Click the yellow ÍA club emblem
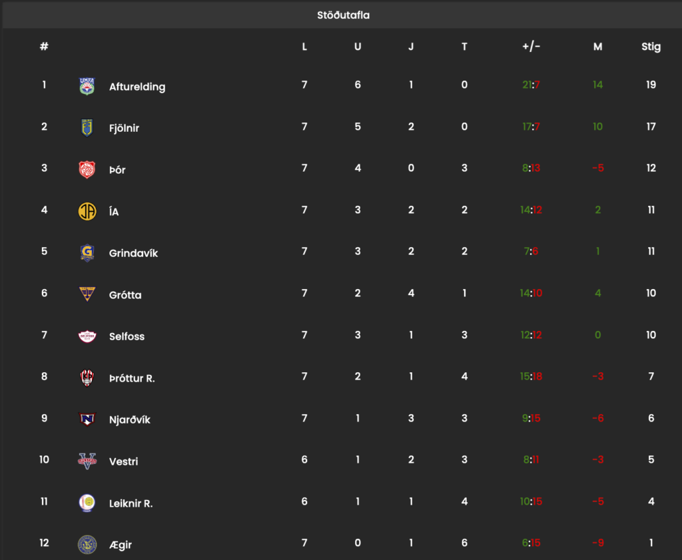This screenshot has height=560, width=682. coord(87,211)
